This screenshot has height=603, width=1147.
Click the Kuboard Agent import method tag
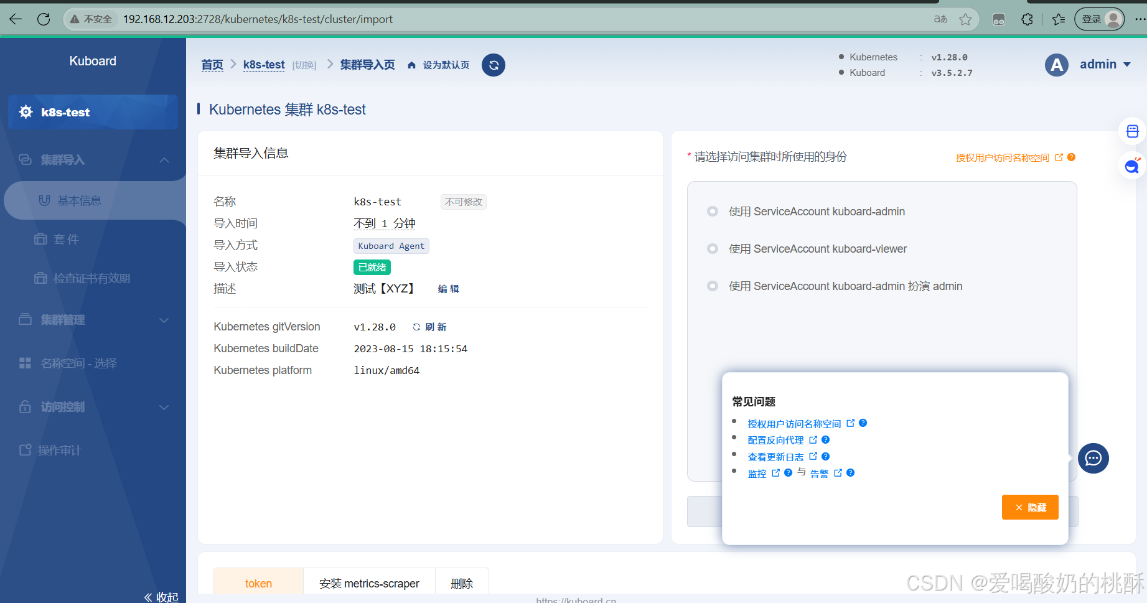391,246
